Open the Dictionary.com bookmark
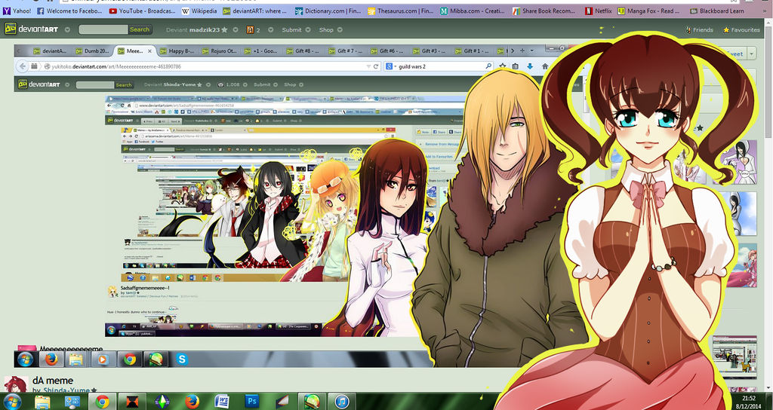This screenshot has height=410, width=773. (x=328, y=11)
